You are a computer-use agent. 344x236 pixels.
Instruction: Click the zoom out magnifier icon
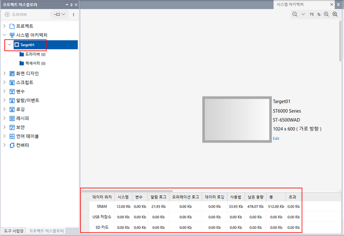tap(295, 15)
